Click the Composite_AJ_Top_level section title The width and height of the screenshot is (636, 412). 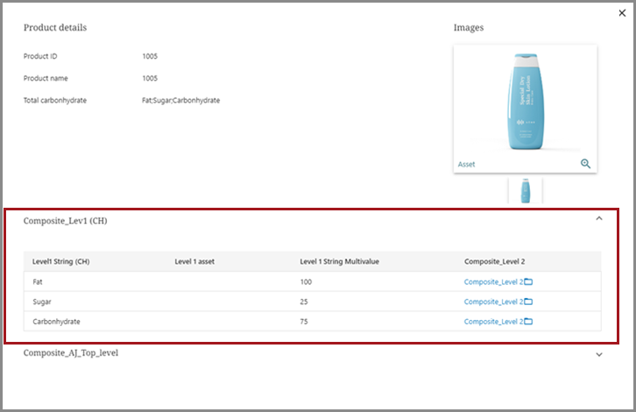pos(71,353)
